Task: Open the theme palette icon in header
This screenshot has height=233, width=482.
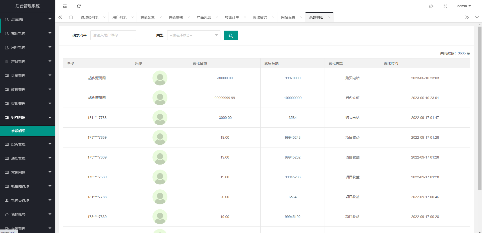Action: (431, 6)
